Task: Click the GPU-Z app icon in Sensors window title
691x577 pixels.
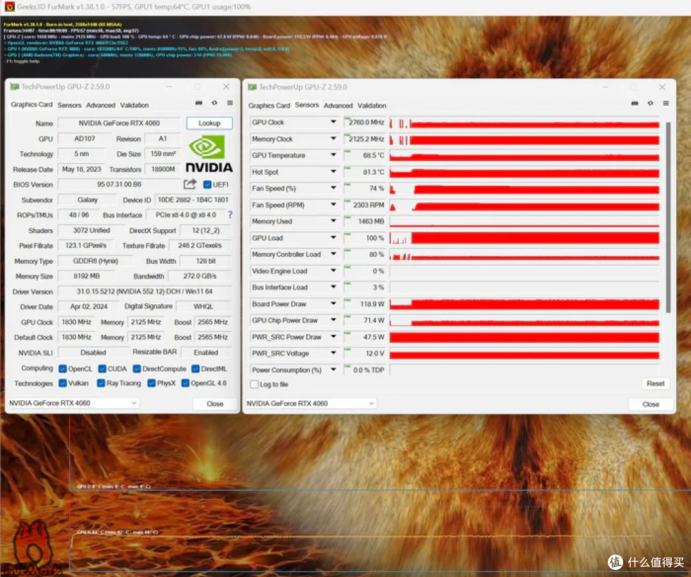Action: click(252, 87)
